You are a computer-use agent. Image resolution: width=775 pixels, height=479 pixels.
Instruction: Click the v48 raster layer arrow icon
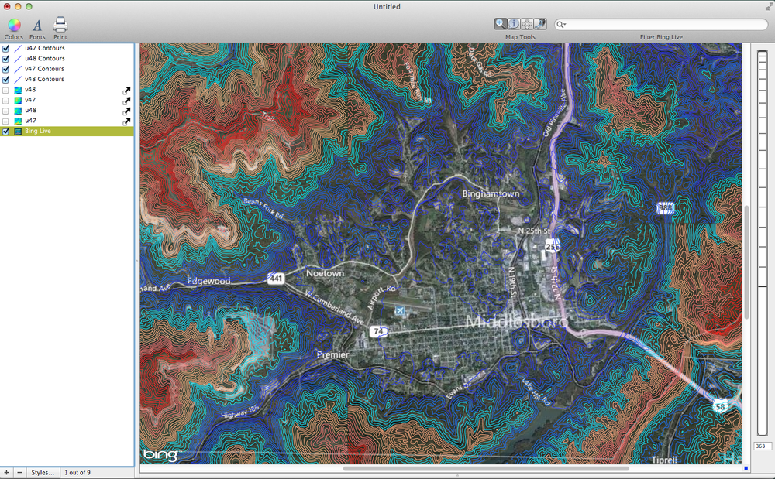(126, 90)
